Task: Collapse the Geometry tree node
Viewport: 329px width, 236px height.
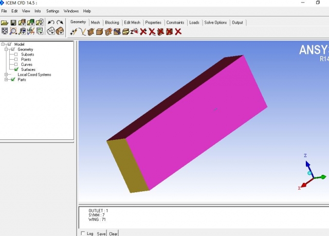Action: [6, 49]
